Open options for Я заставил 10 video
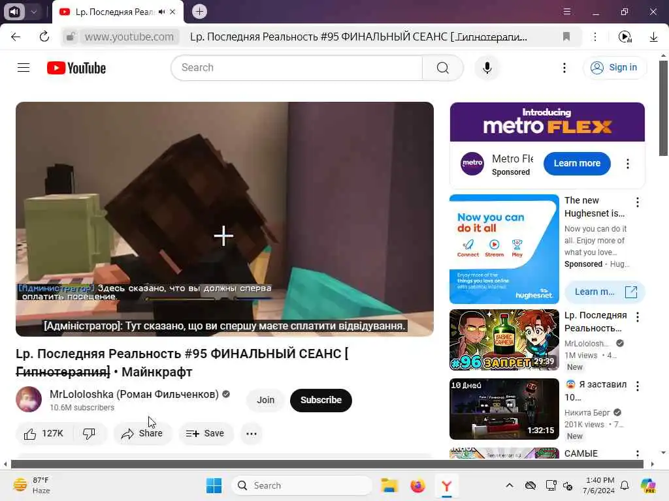669x501 pixels. click(638, 386)
